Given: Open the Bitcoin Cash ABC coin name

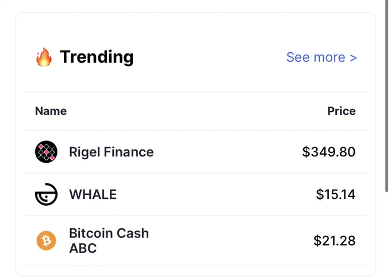Looking at the screenshot, I should (x=109, y=240).
